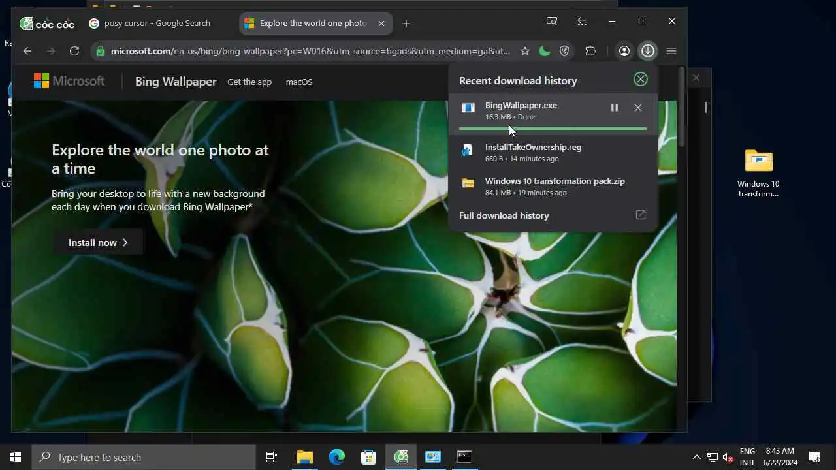Open the Cốc Cốc browser logo menu
Viewport: 836px width, 470px height.
(x=47, y=23)
